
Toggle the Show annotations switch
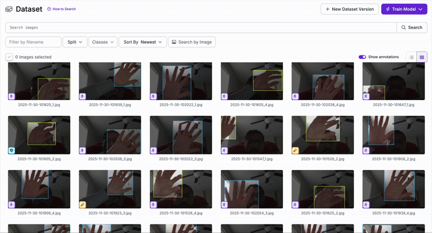tap(362, 57)
